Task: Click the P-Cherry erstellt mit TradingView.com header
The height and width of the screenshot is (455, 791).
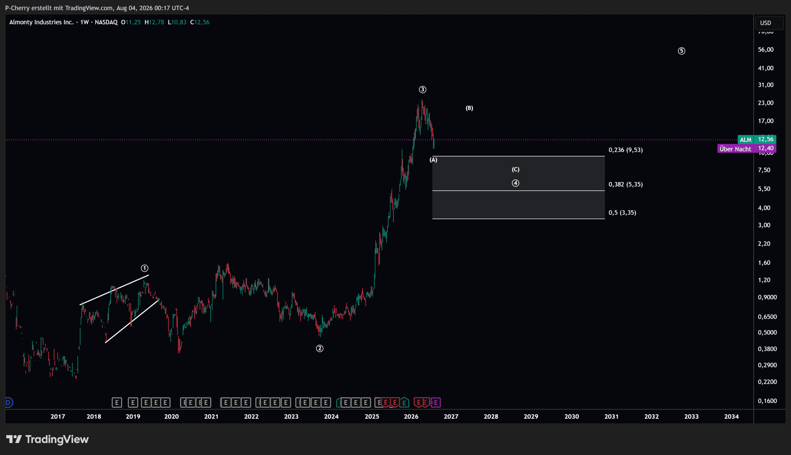Action: pyautogui.click(x=97, y=8)
